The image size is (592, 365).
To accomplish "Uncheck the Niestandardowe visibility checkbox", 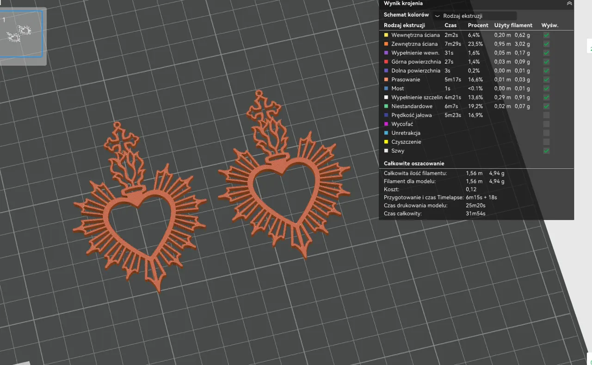I will pos(546,106).
